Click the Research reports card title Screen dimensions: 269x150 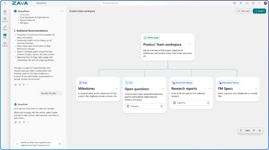pyautogui.click(x=184, y=89)
